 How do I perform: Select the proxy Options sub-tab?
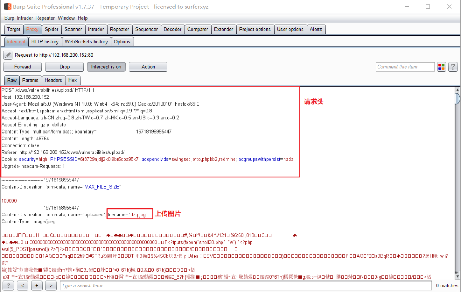[122, 41]
